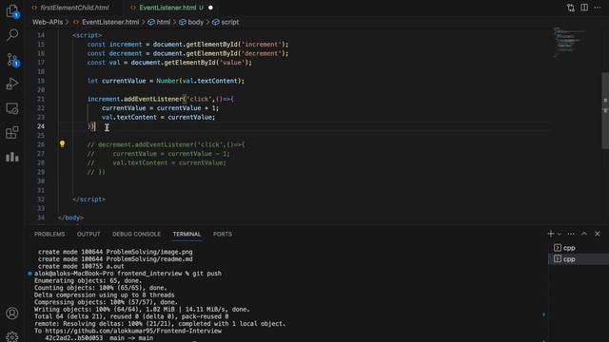Open the PROBLEMS panel tab
Viewport: 609px width, 342px height.
coord(49,235)
